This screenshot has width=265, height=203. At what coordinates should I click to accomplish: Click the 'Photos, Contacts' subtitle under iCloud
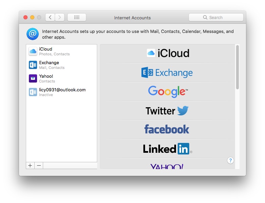[54, 54]
